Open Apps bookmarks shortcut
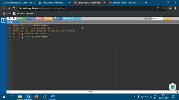179x100 pixels. (x=6, y=14)
